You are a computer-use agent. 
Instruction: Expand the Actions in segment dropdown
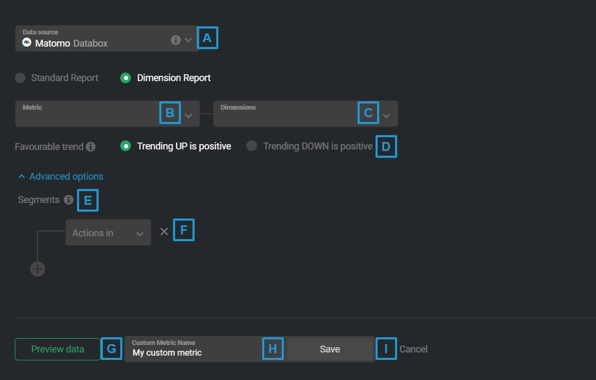click(139, 232)
